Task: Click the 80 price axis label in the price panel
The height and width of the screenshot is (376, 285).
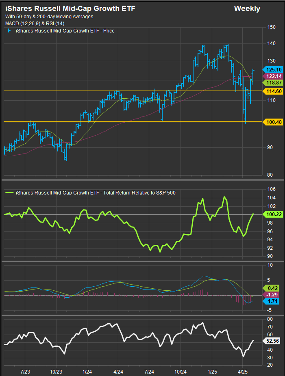Action: (270, 175)
